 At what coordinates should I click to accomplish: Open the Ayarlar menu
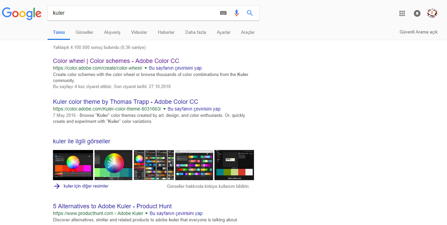click(223, 32)
